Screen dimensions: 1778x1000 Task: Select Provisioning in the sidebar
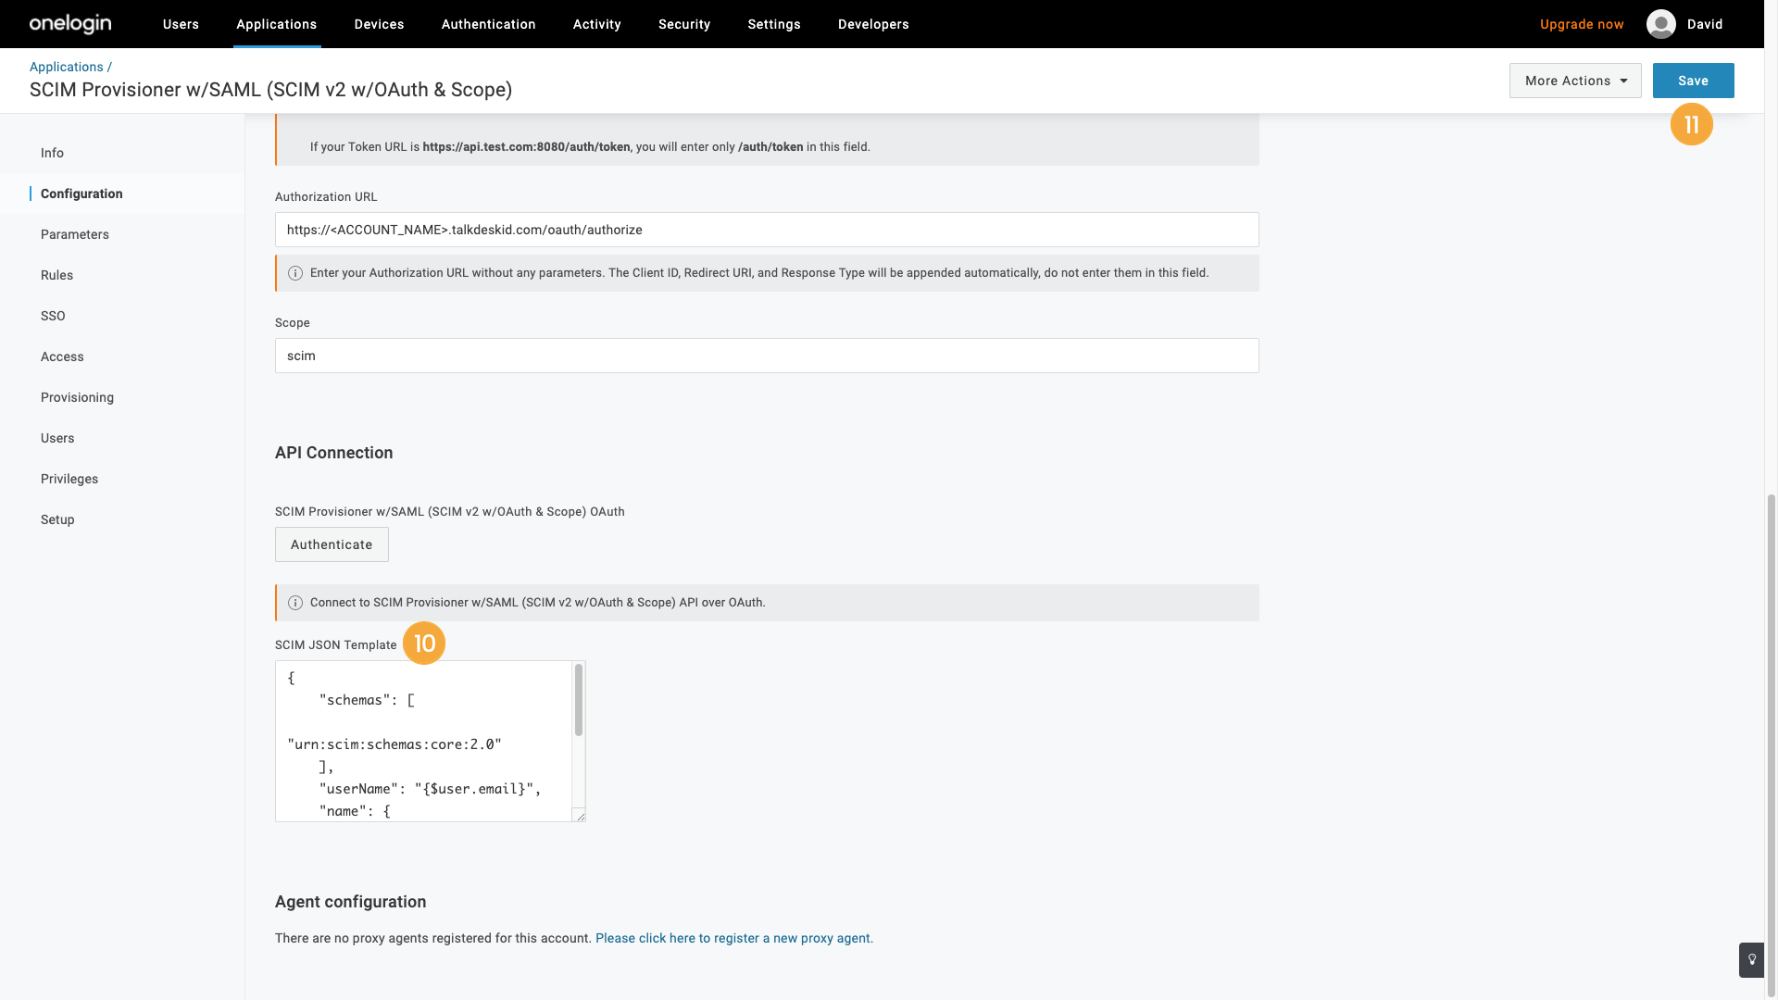coord(77,397)
